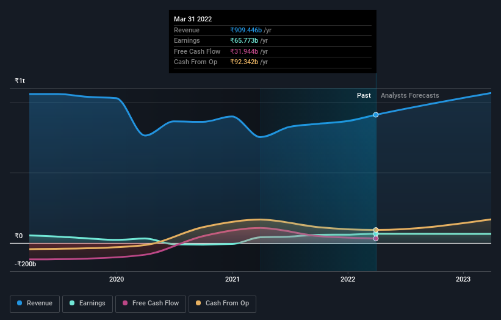Viewport: 501px width, 320px height.
Task: Click the ₹0 y-axis label
Action: (19, 236)
